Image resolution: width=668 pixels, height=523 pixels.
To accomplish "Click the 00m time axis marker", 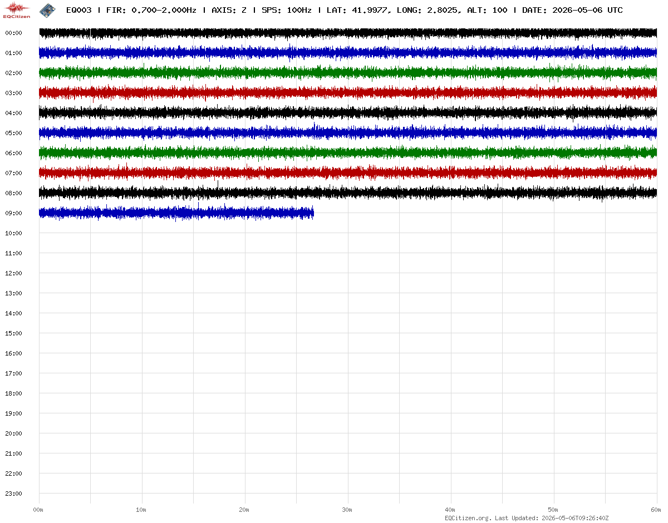I will pyautogui.click(x=38, y=510).
